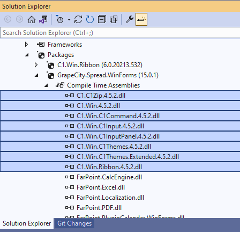Go to Home view in Solution Explorer
The height and width of the screenshot is (232, 240).
tap(32, 19)
